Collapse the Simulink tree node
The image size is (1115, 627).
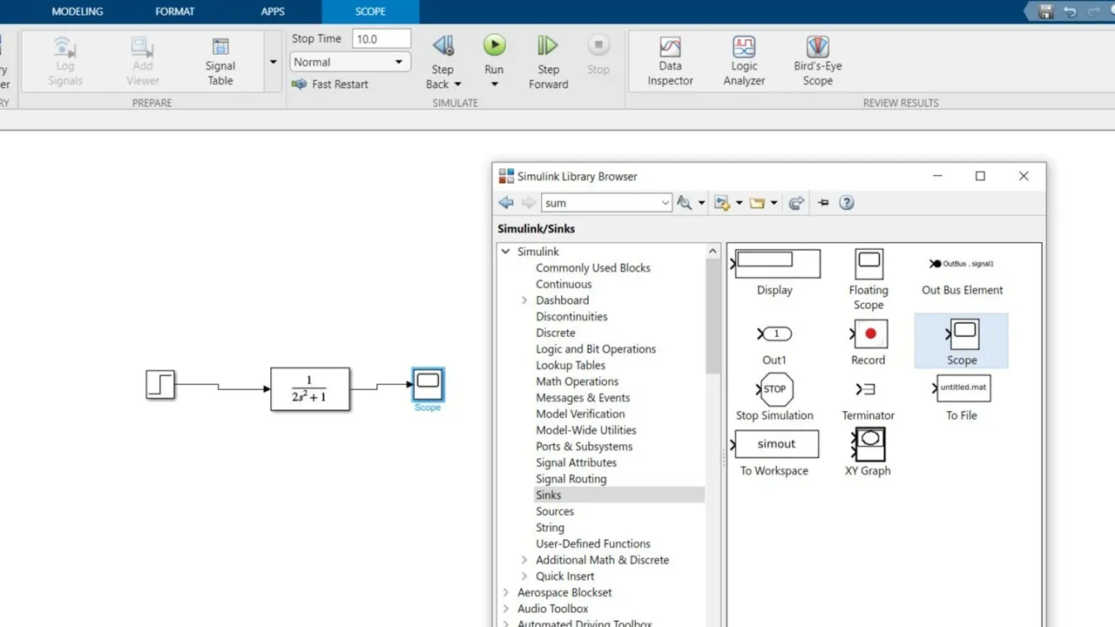click(505, 252)
